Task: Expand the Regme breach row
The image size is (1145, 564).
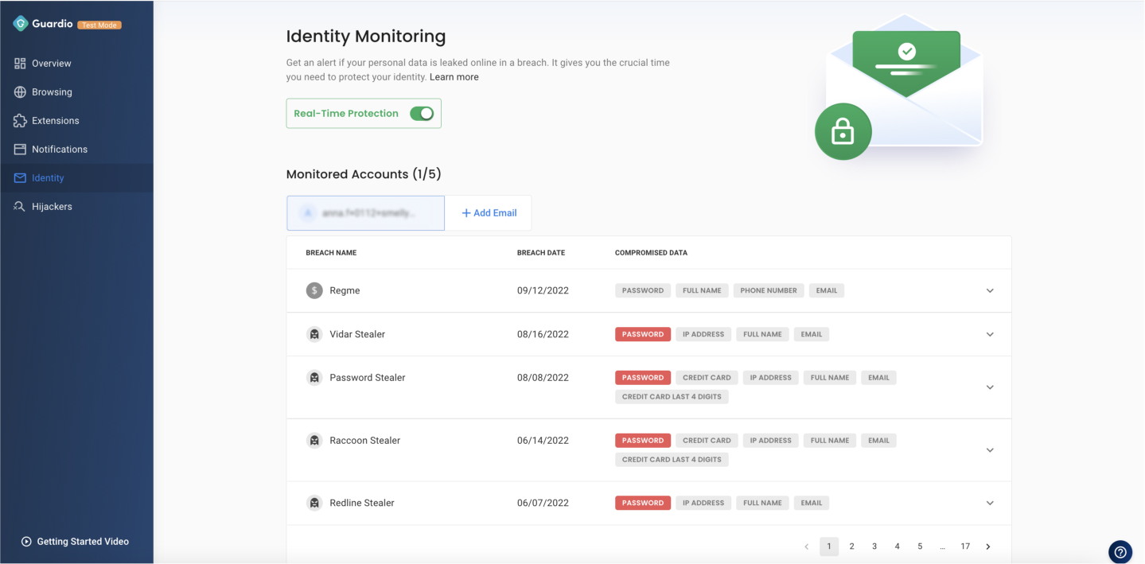Action: pos(990,290)
